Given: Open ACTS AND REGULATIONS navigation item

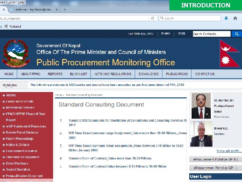Looking at the screenshot, I should pos(113,74).
